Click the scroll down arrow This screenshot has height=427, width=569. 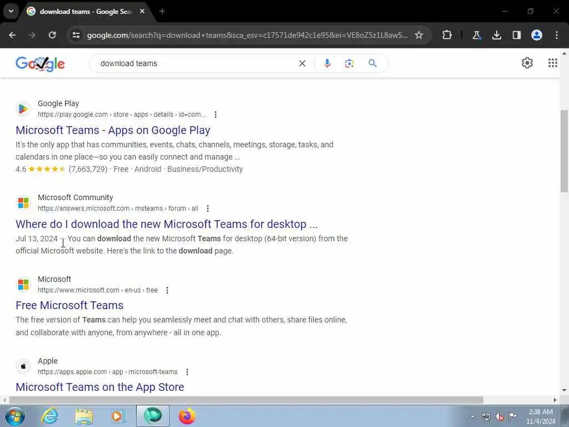(x=565, y=390)
